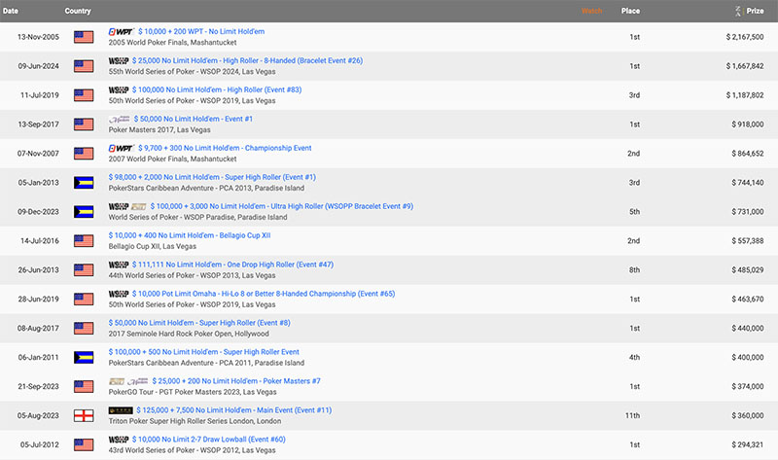Sort by the Country column header
This screenshot has height=460, width=778.
click(x=78, y=11)
